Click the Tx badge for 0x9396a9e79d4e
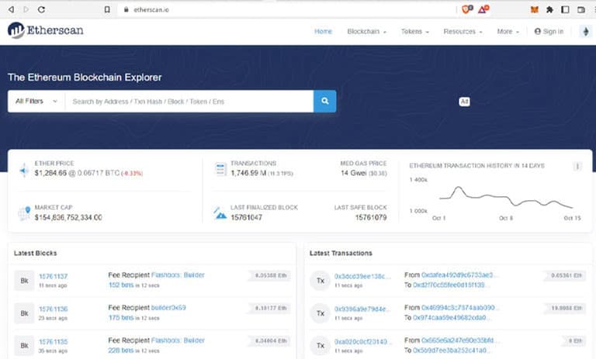The image size is (596, 359). pyautogui.click(x=320, y=313)
